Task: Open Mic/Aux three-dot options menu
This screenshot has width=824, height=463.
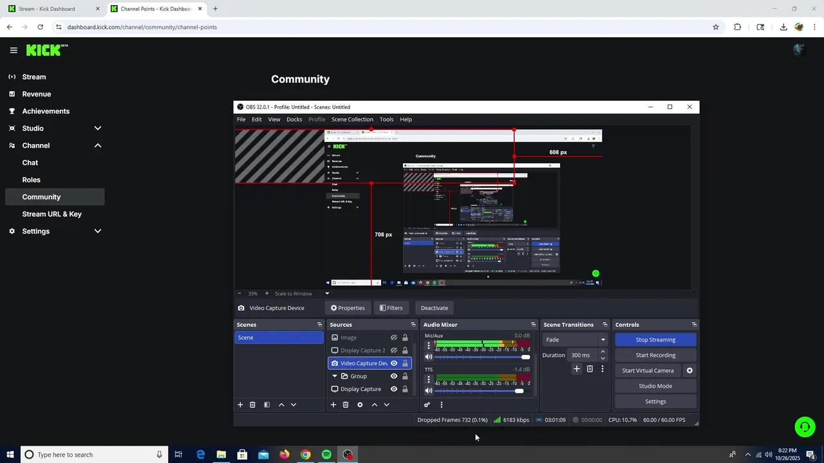Action: click(x=429, y=346)
